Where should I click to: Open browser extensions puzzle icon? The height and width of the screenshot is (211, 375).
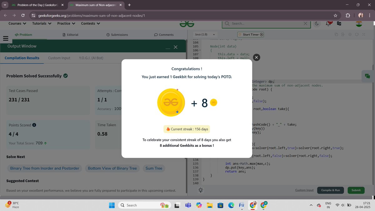[x=347, y=15]
